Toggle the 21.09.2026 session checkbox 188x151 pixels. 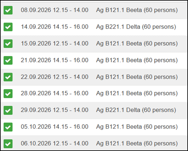pos(8,60)
